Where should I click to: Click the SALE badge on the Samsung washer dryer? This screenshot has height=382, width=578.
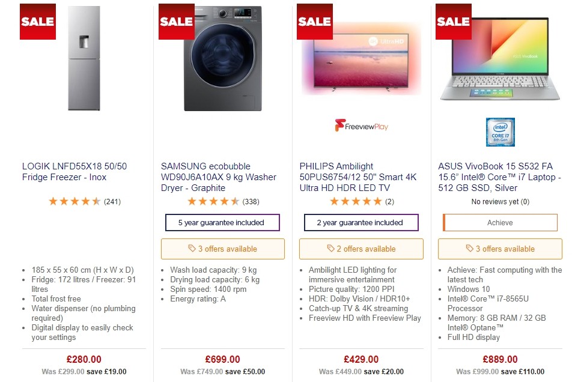click(176, 22)
